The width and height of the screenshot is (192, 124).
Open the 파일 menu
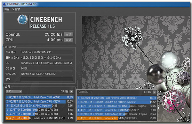[x=7, y=9]
